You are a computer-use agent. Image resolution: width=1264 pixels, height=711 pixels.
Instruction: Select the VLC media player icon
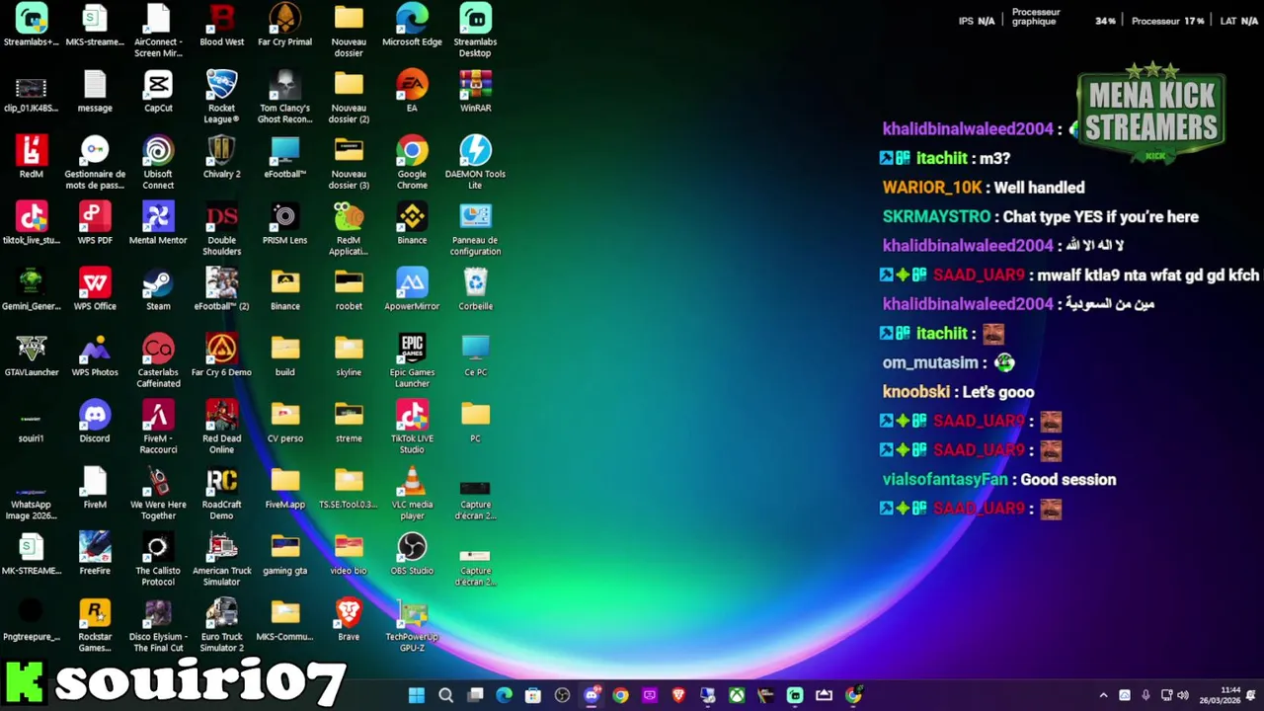[412, 494]
